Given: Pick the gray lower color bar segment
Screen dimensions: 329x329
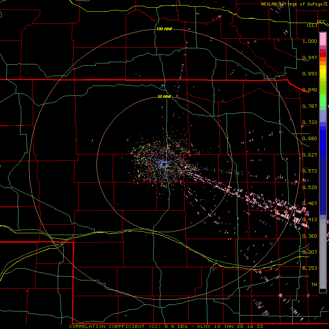Looking at the screenshot, I should [323, 254].
